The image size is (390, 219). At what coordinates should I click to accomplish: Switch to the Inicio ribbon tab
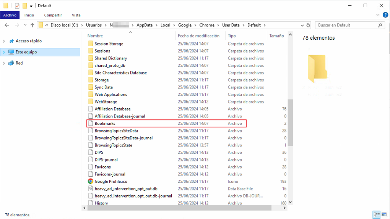(29, 15)
